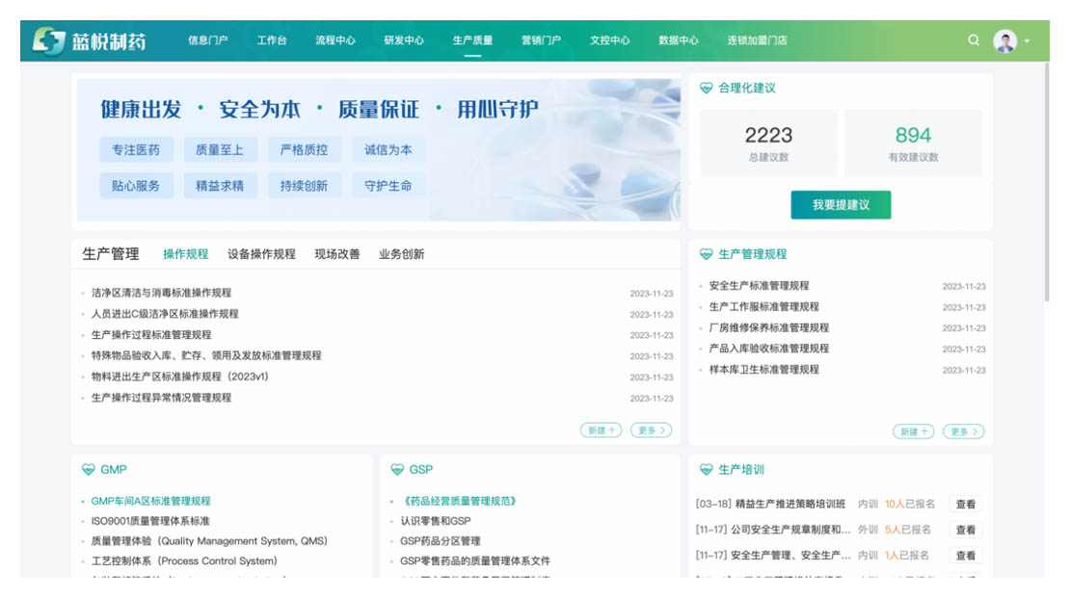
Task: Click the GMP section heart icon
Action: point(89,470)
